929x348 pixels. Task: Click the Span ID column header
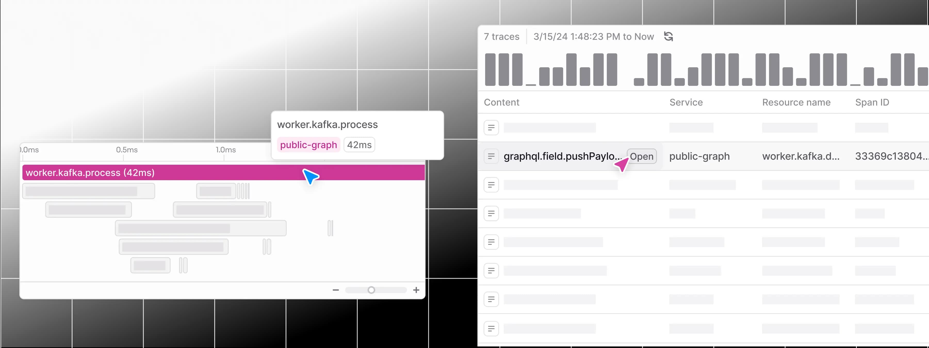tap(872, 102)
